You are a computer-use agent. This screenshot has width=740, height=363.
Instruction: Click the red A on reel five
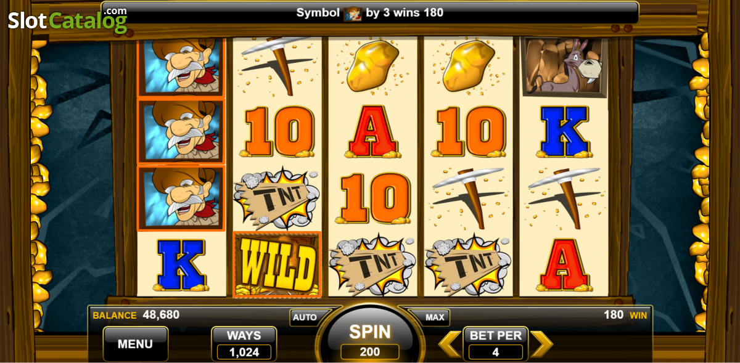[564, 265]
